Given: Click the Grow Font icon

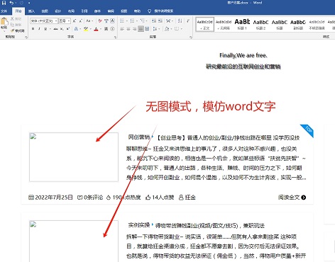Looking at the screenshot, I should coord(75,21).
